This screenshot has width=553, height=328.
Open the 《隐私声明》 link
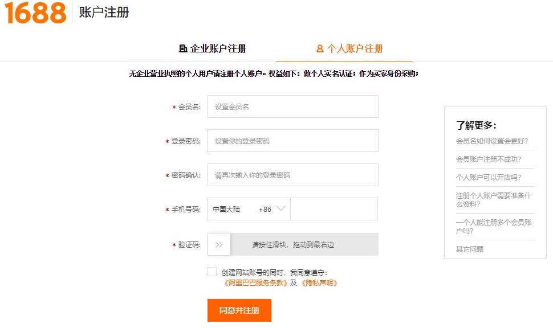click(319, 283)
